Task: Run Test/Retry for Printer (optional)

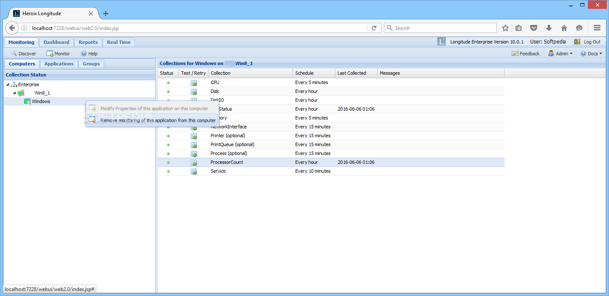Action: click(194, 136)
